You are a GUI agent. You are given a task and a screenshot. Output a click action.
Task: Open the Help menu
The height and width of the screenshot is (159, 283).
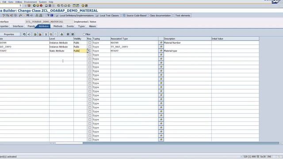pos(51,2)
